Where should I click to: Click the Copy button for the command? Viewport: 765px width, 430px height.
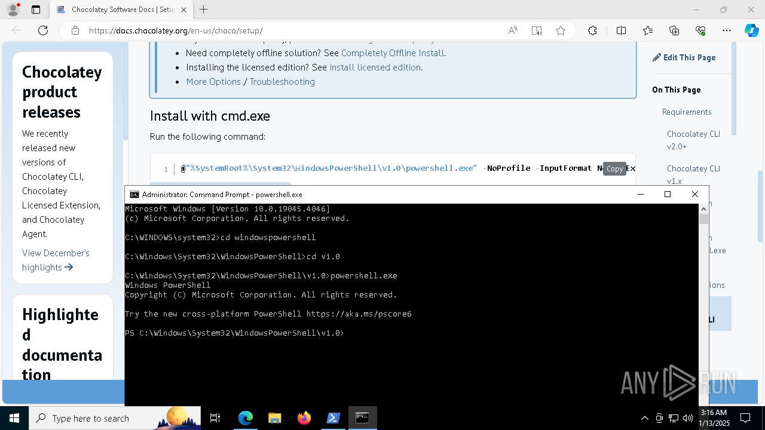(614, 168)
